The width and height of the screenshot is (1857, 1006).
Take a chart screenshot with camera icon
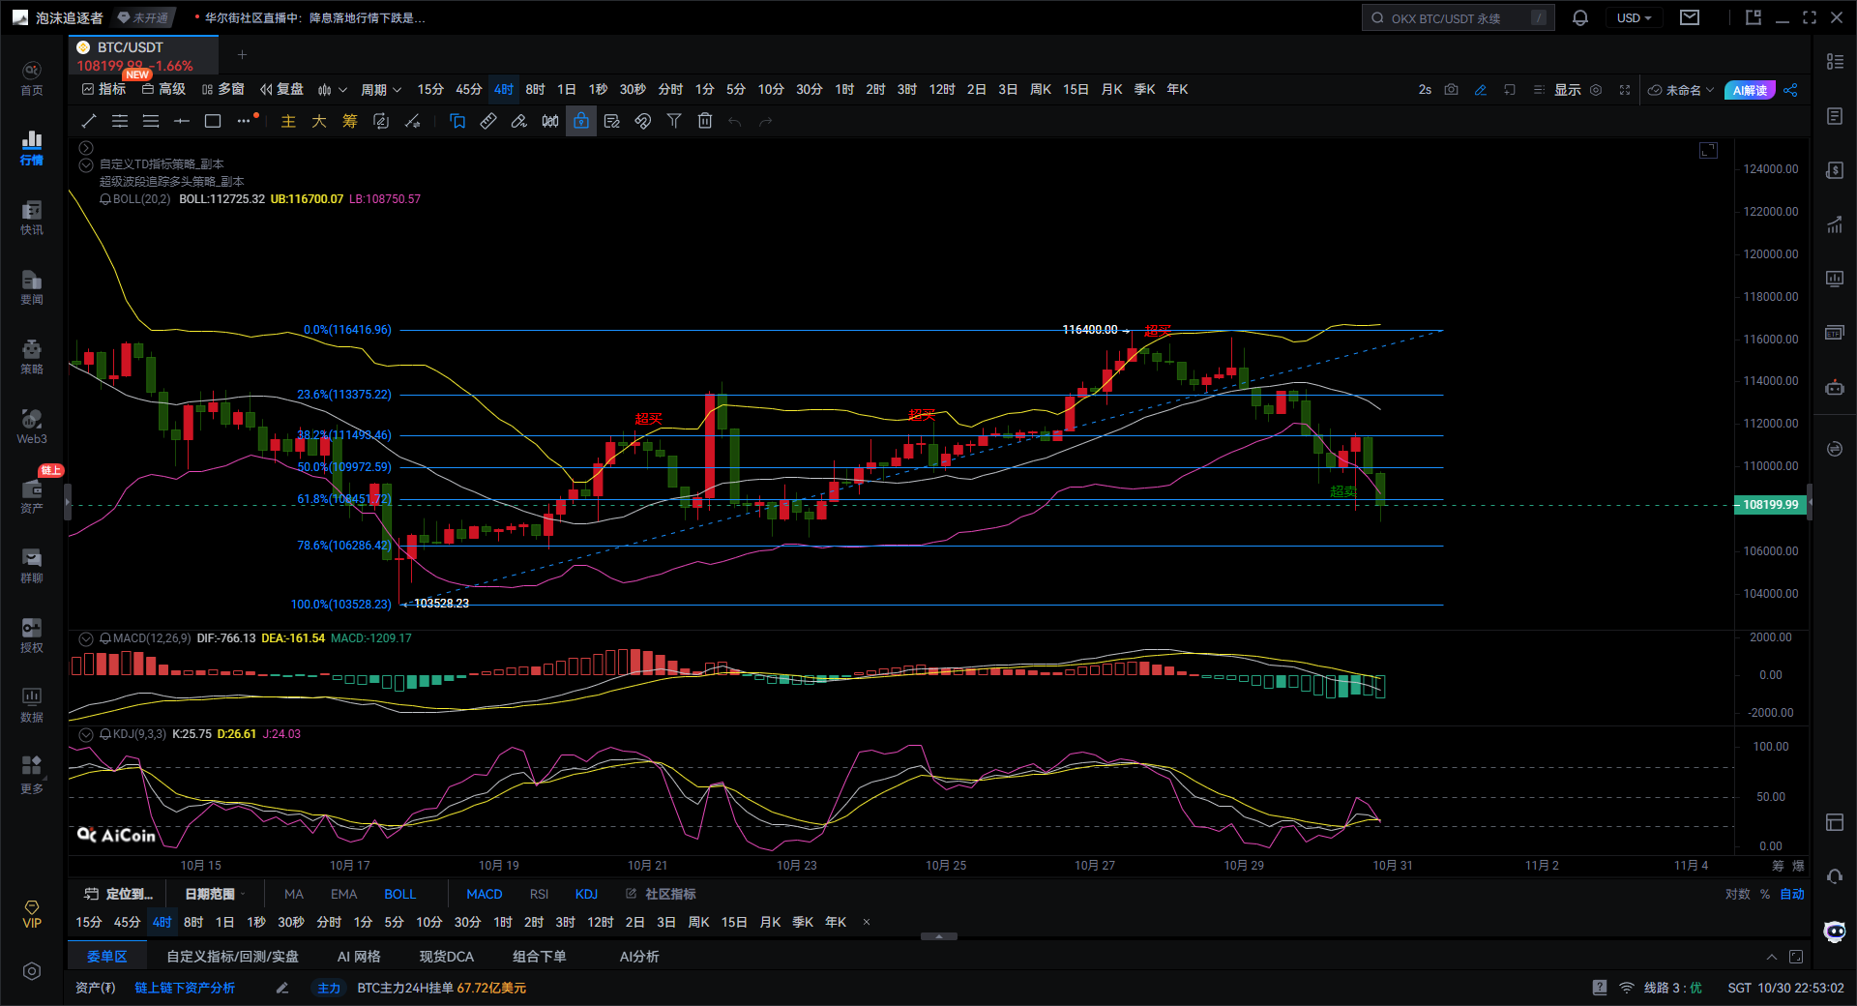(x=1451, y=90)
